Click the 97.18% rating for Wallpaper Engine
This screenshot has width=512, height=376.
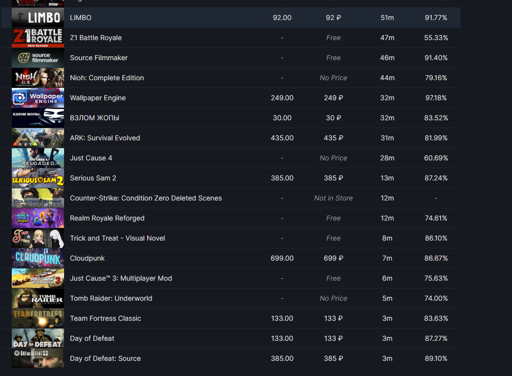pos(436,98)
